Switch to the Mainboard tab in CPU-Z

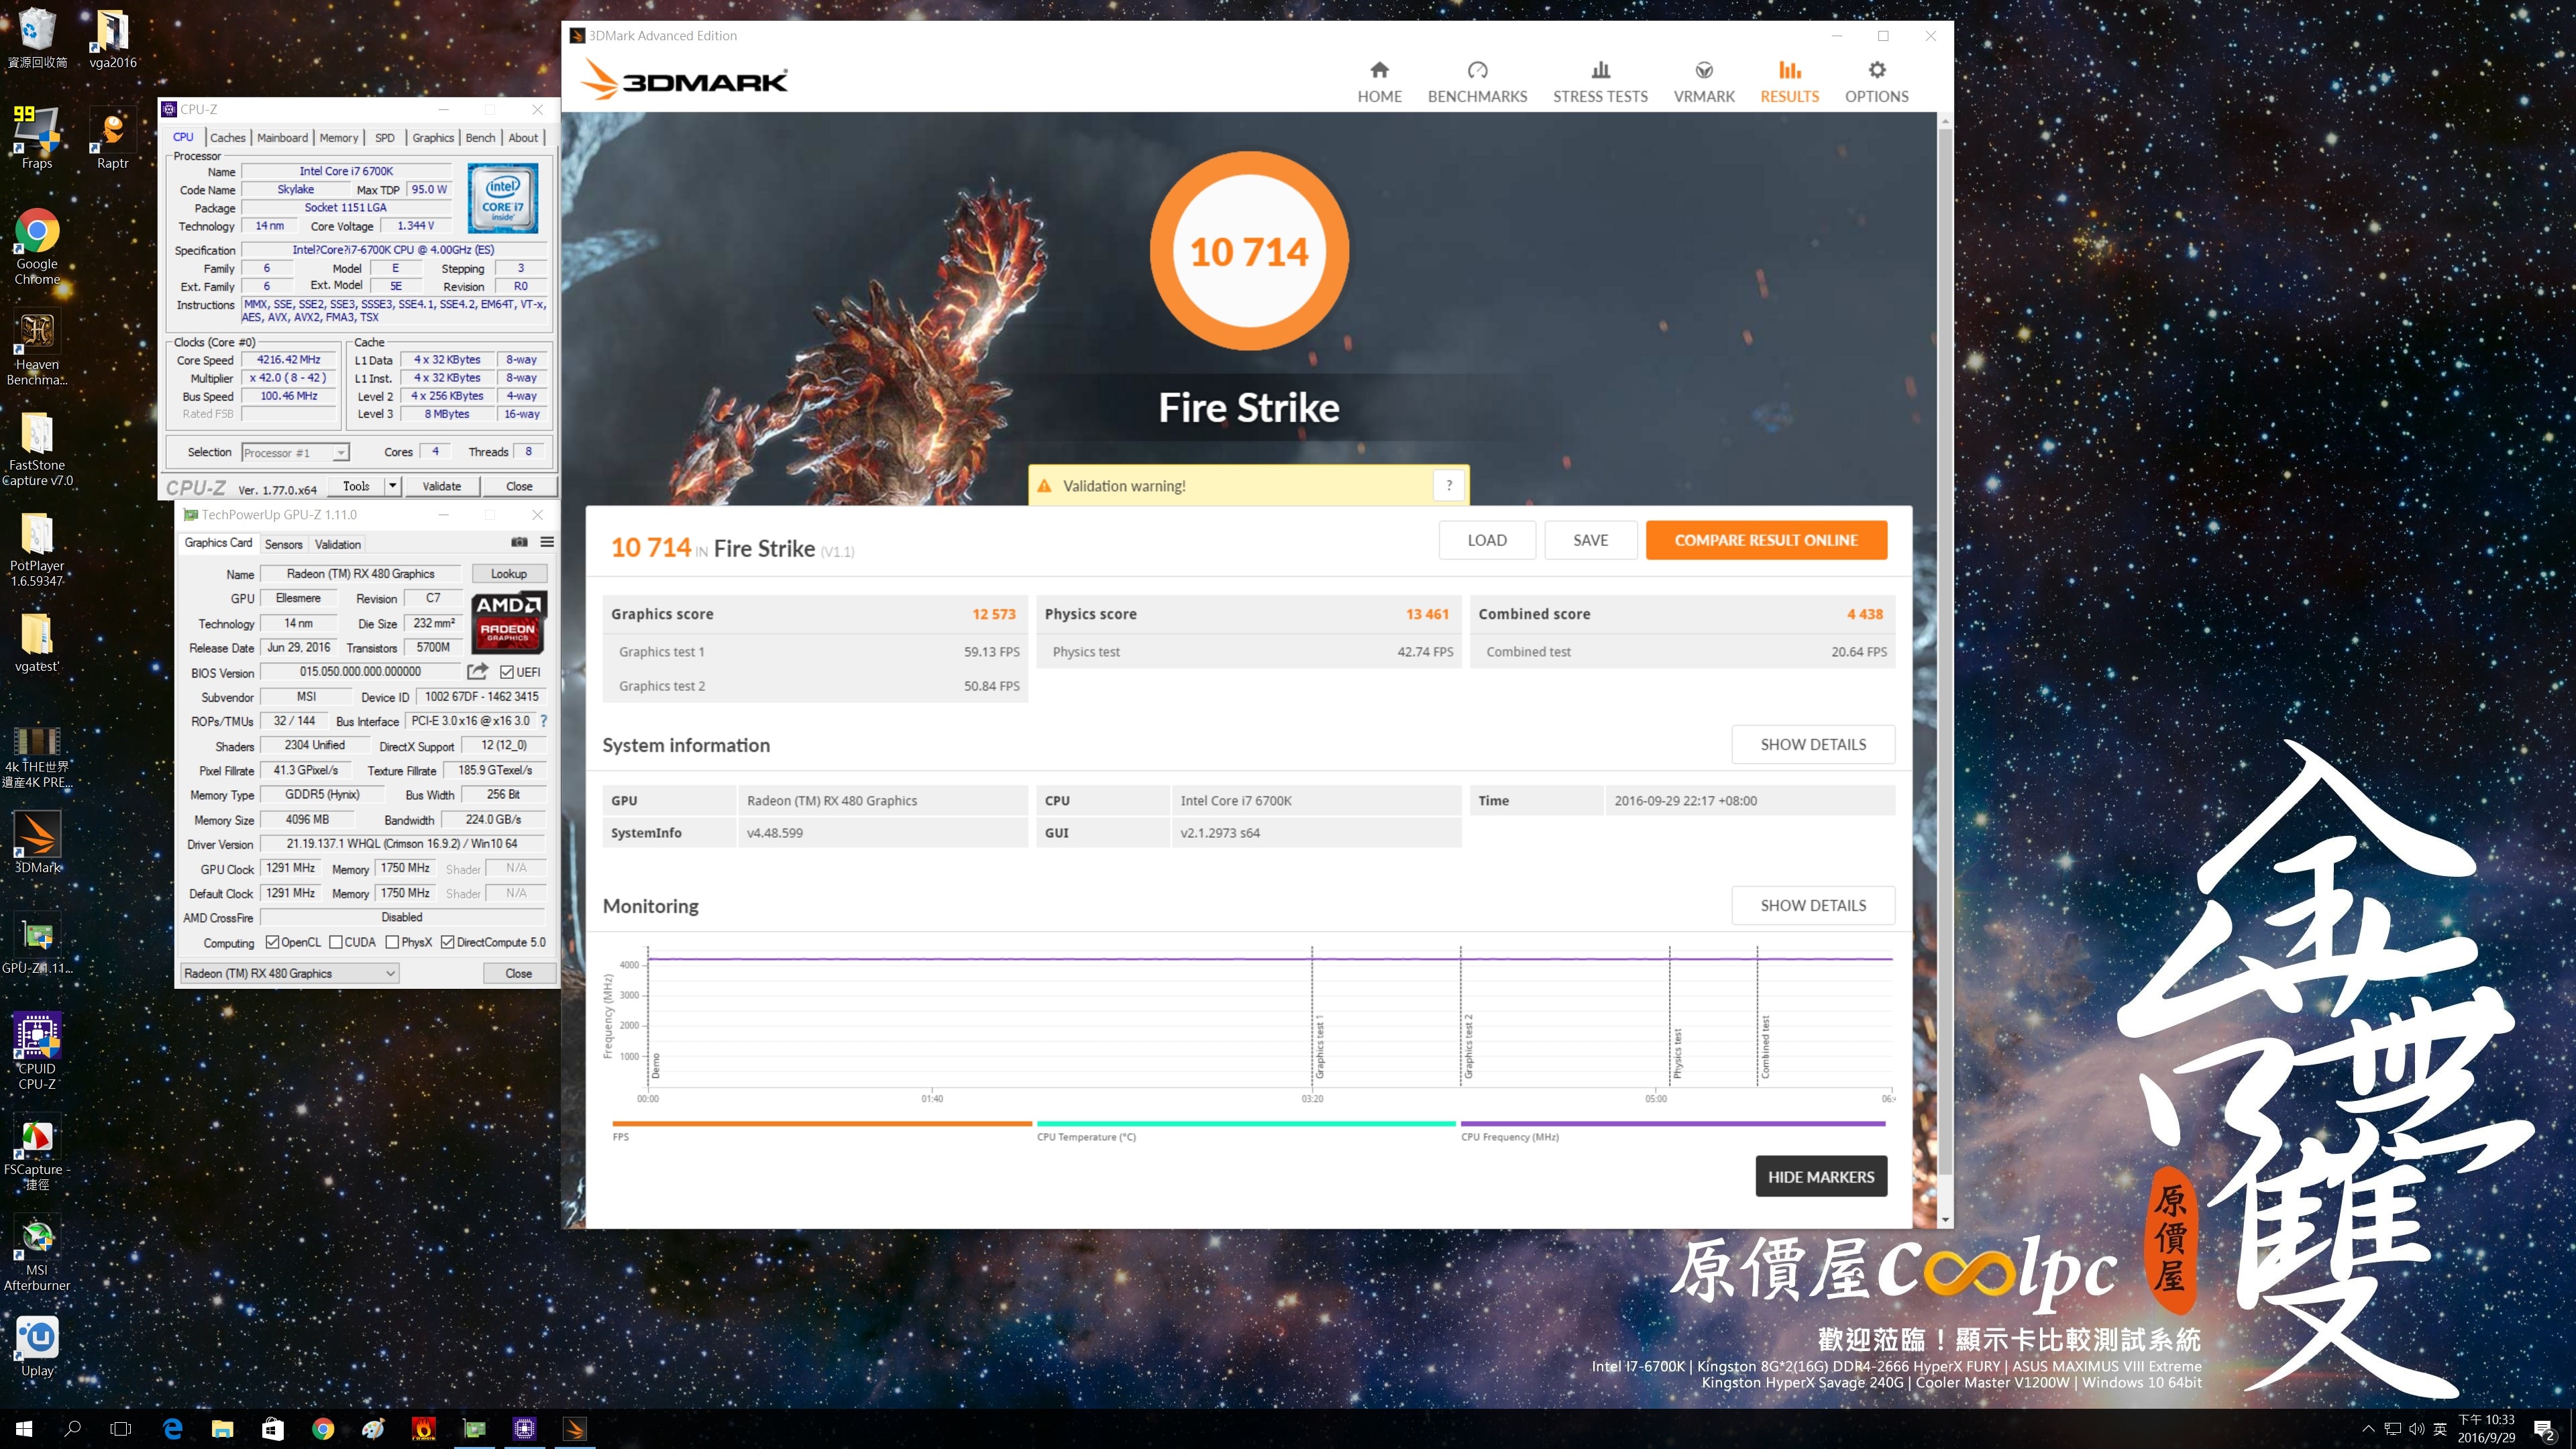click(x=282, y=138)
